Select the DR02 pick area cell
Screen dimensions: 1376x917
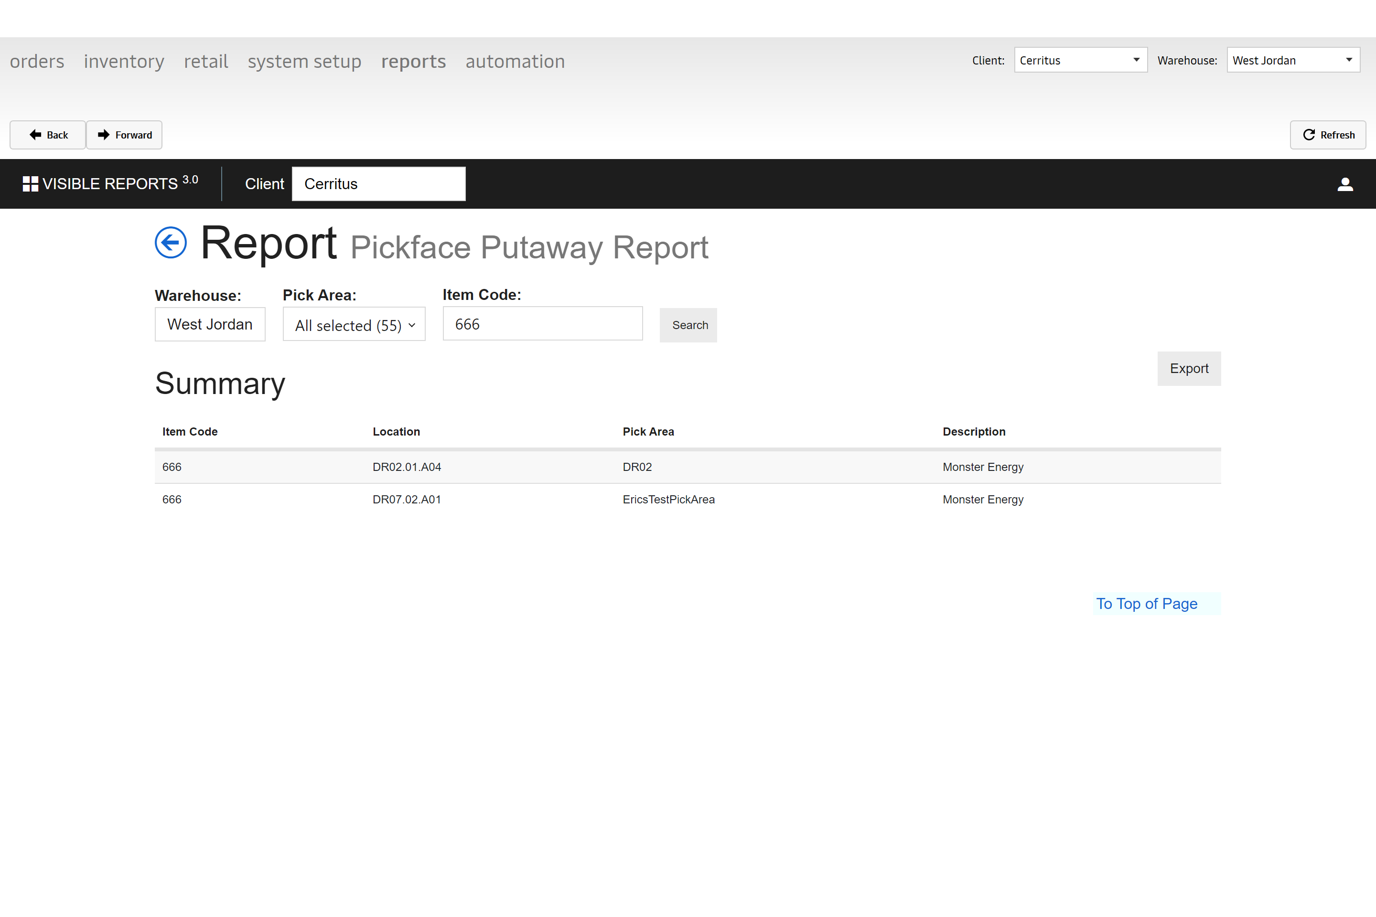coord(637,467)
